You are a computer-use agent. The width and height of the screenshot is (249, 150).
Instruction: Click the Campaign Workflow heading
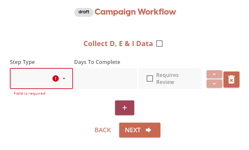tap(135, 12)
